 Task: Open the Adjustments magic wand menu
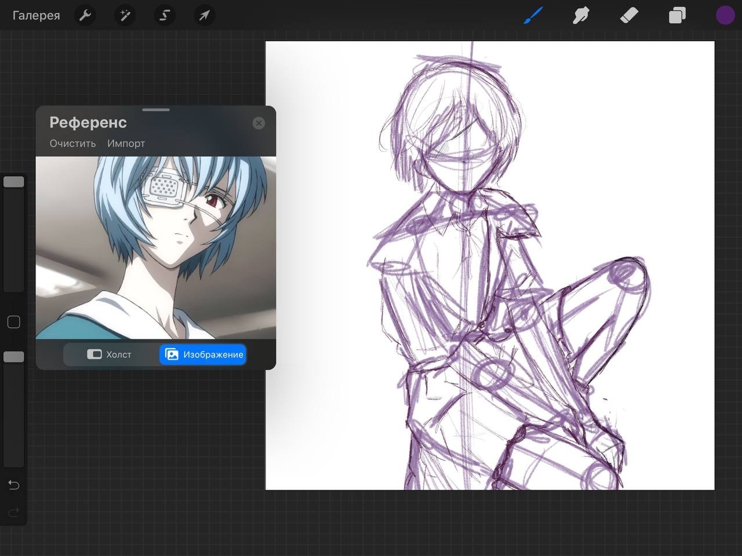(x=125, y=15)
